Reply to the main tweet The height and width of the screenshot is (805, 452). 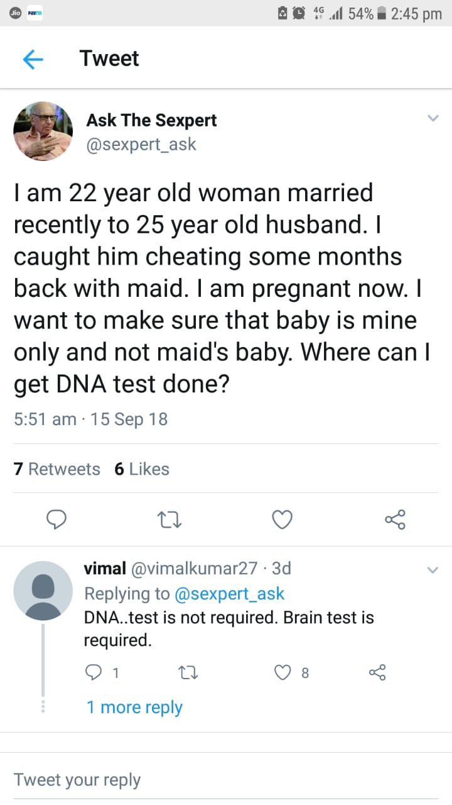57,519
